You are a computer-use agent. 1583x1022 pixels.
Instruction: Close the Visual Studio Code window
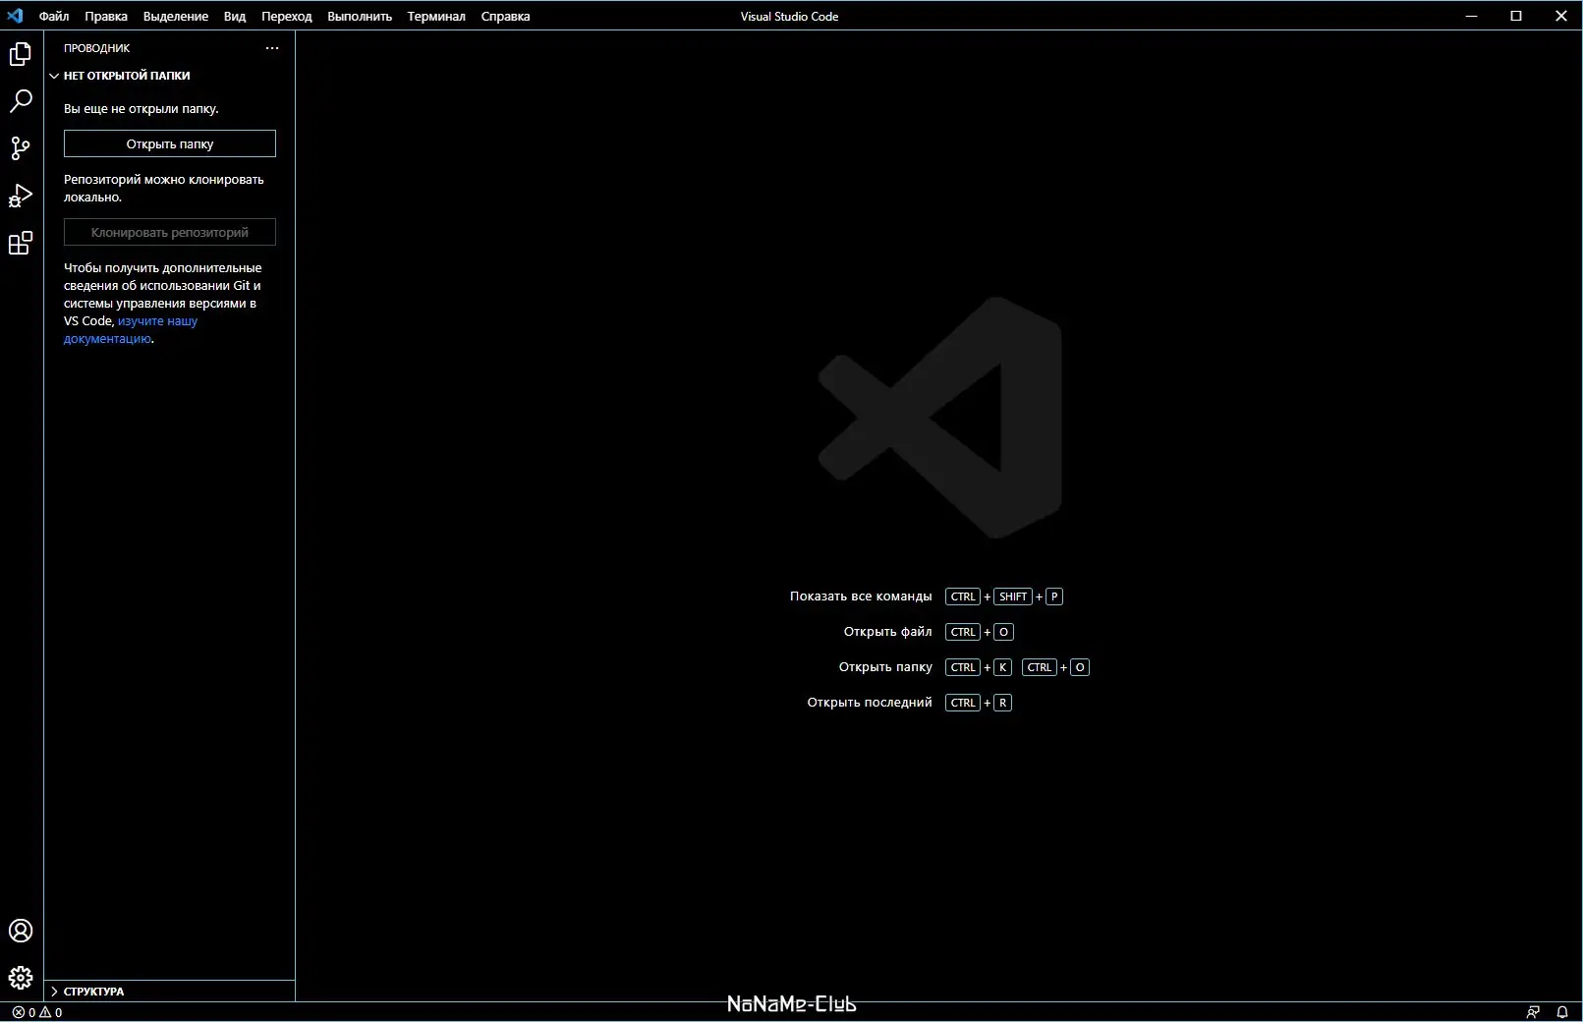coord(1561,16)
